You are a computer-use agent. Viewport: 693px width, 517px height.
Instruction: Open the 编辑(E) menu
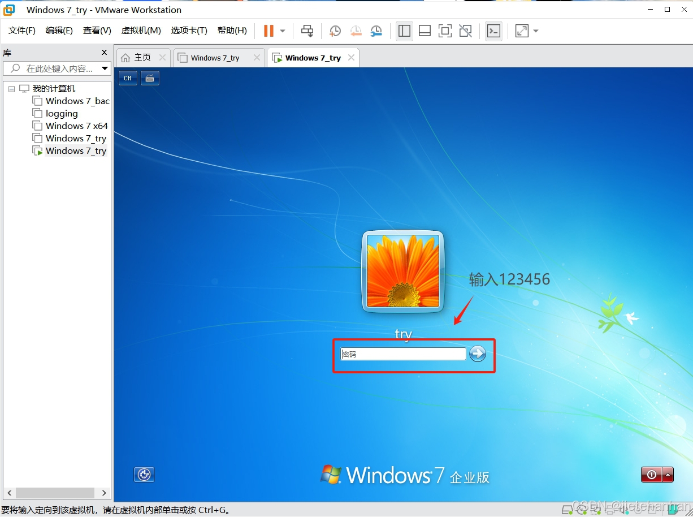[59, 31]
